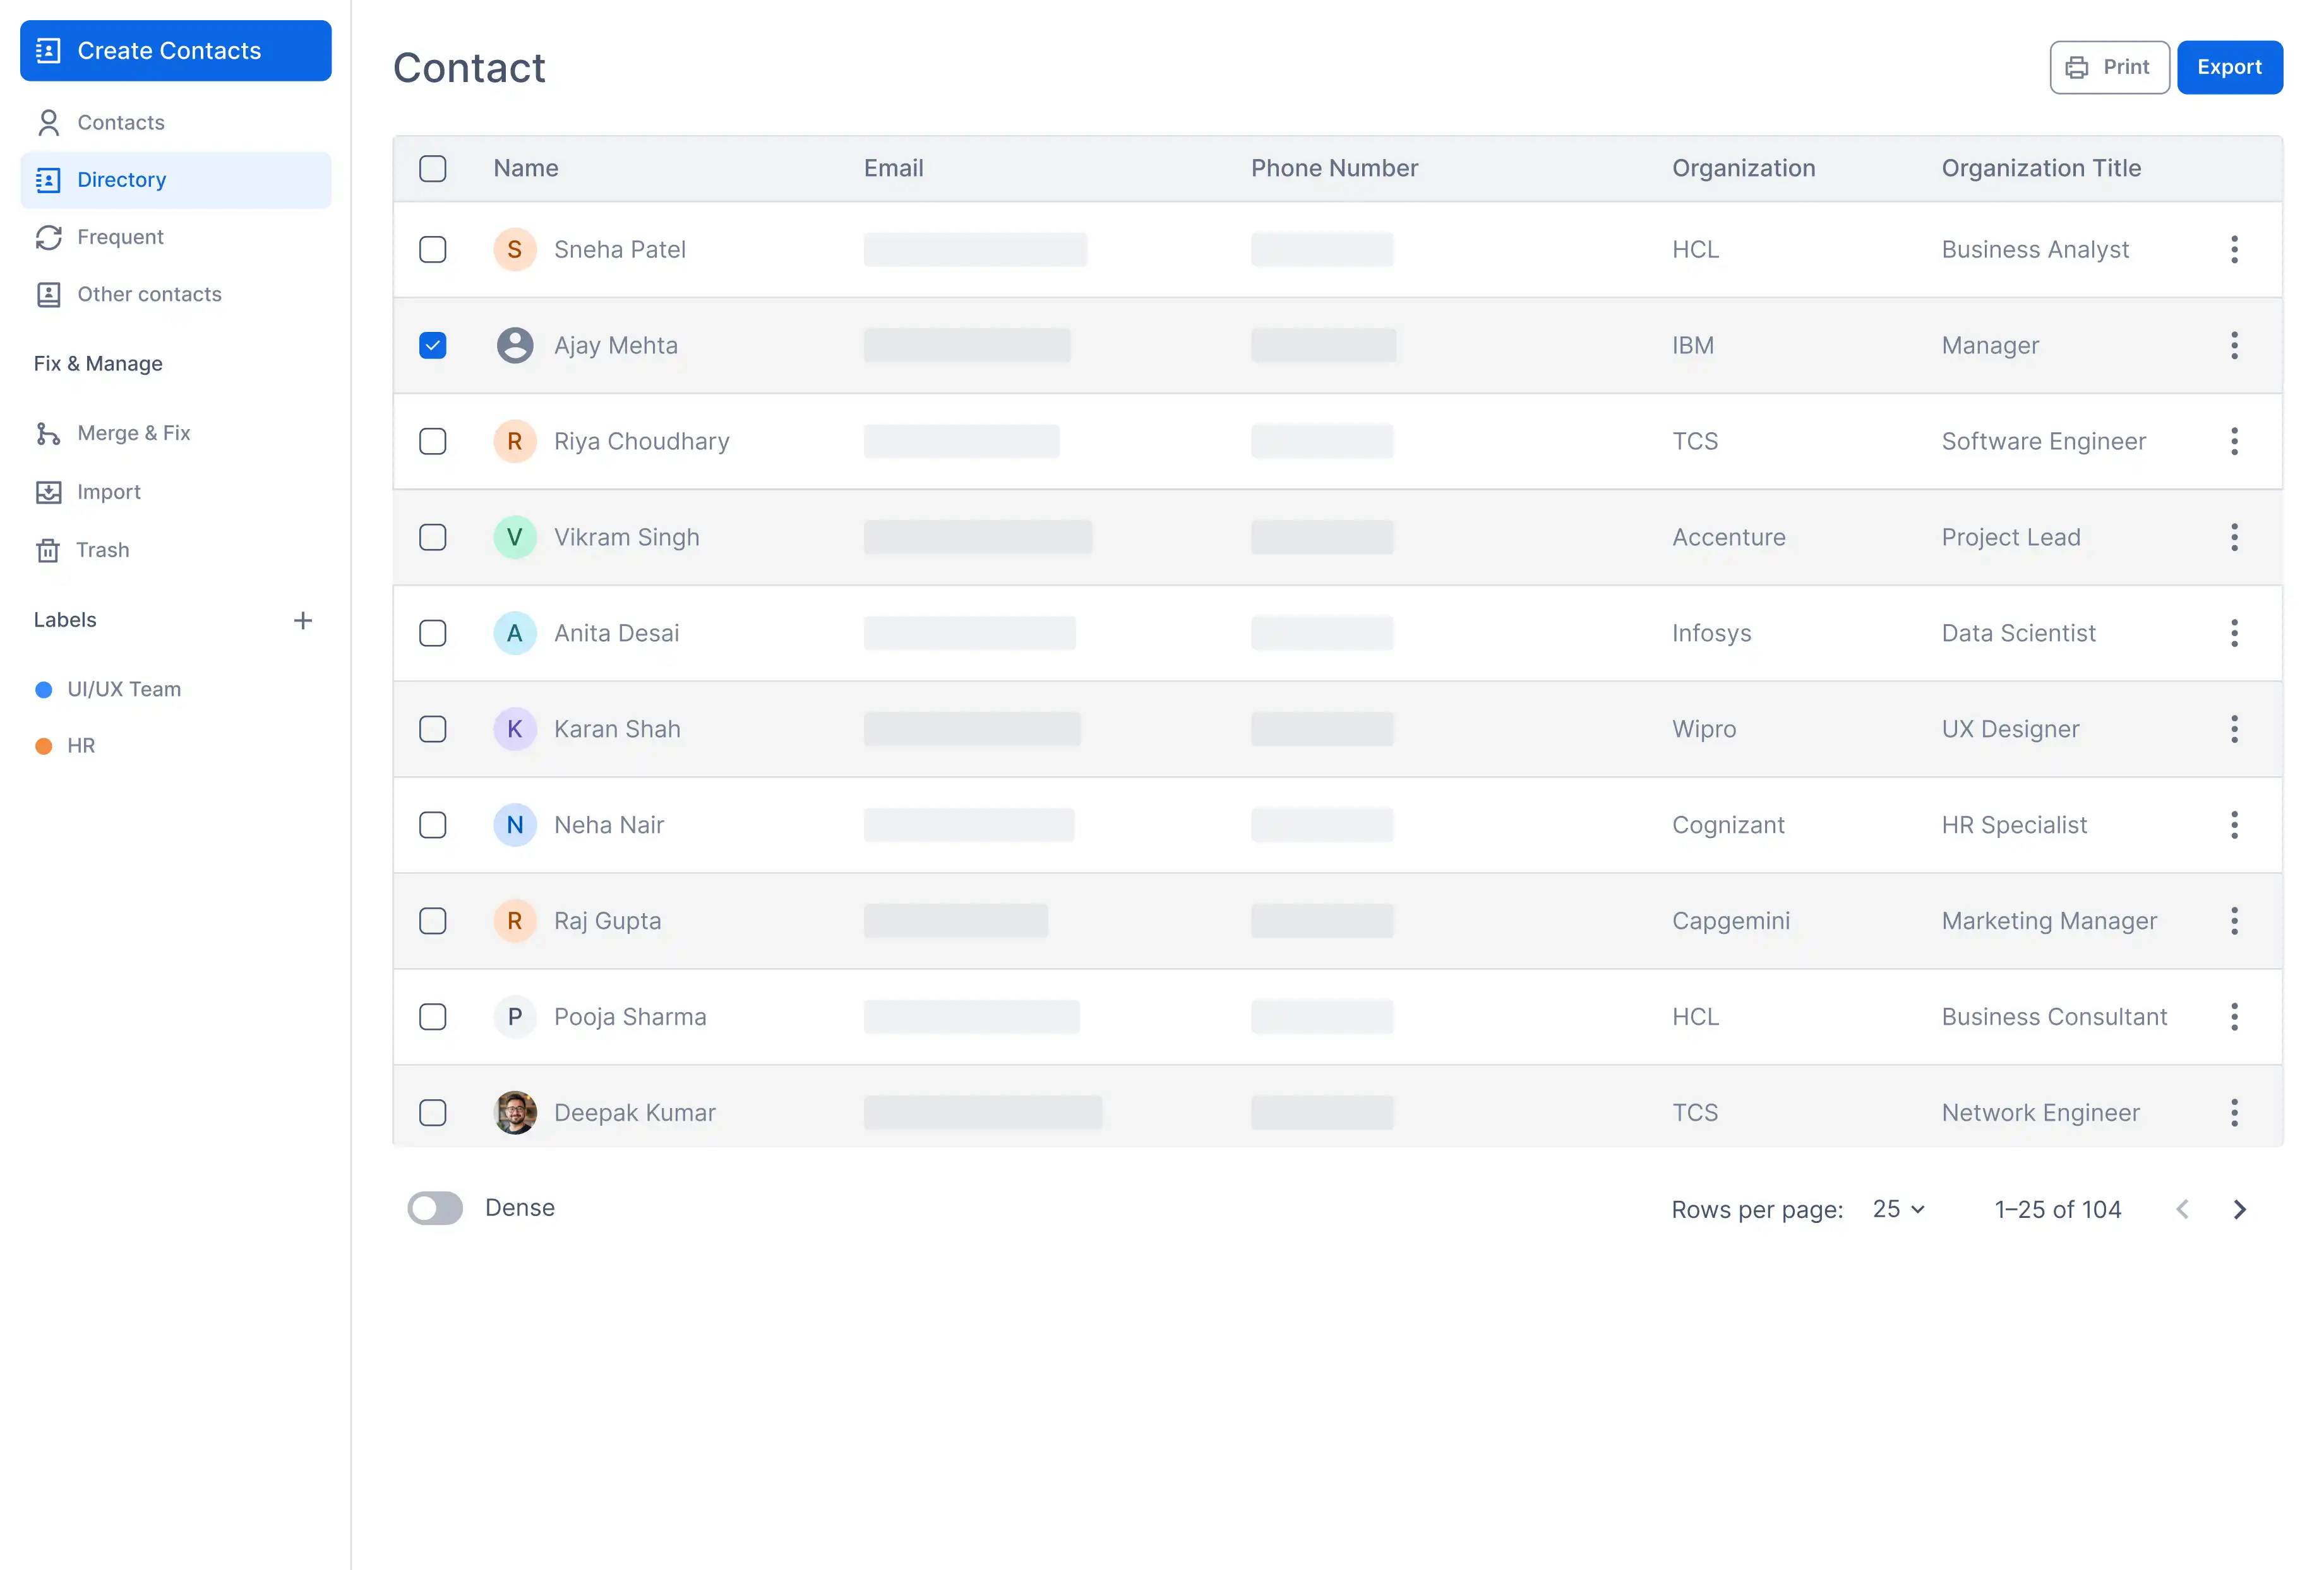
Task: Open the more options menu for Deepak Kumar
Action: pyautogui.click(x=2234, y=1111)
